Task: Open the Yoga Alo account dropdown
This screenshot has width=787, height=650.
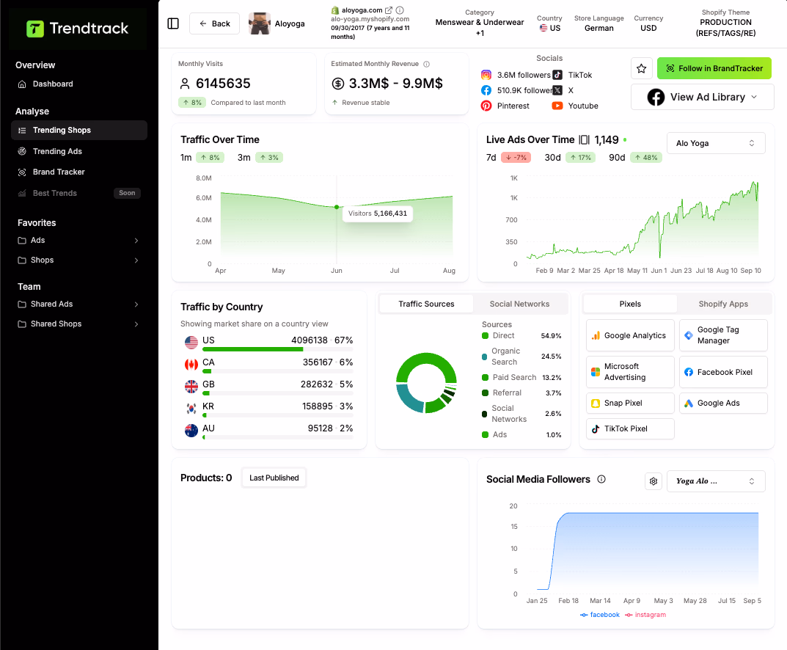Action: pyautogui.click(x=716, y=481)
